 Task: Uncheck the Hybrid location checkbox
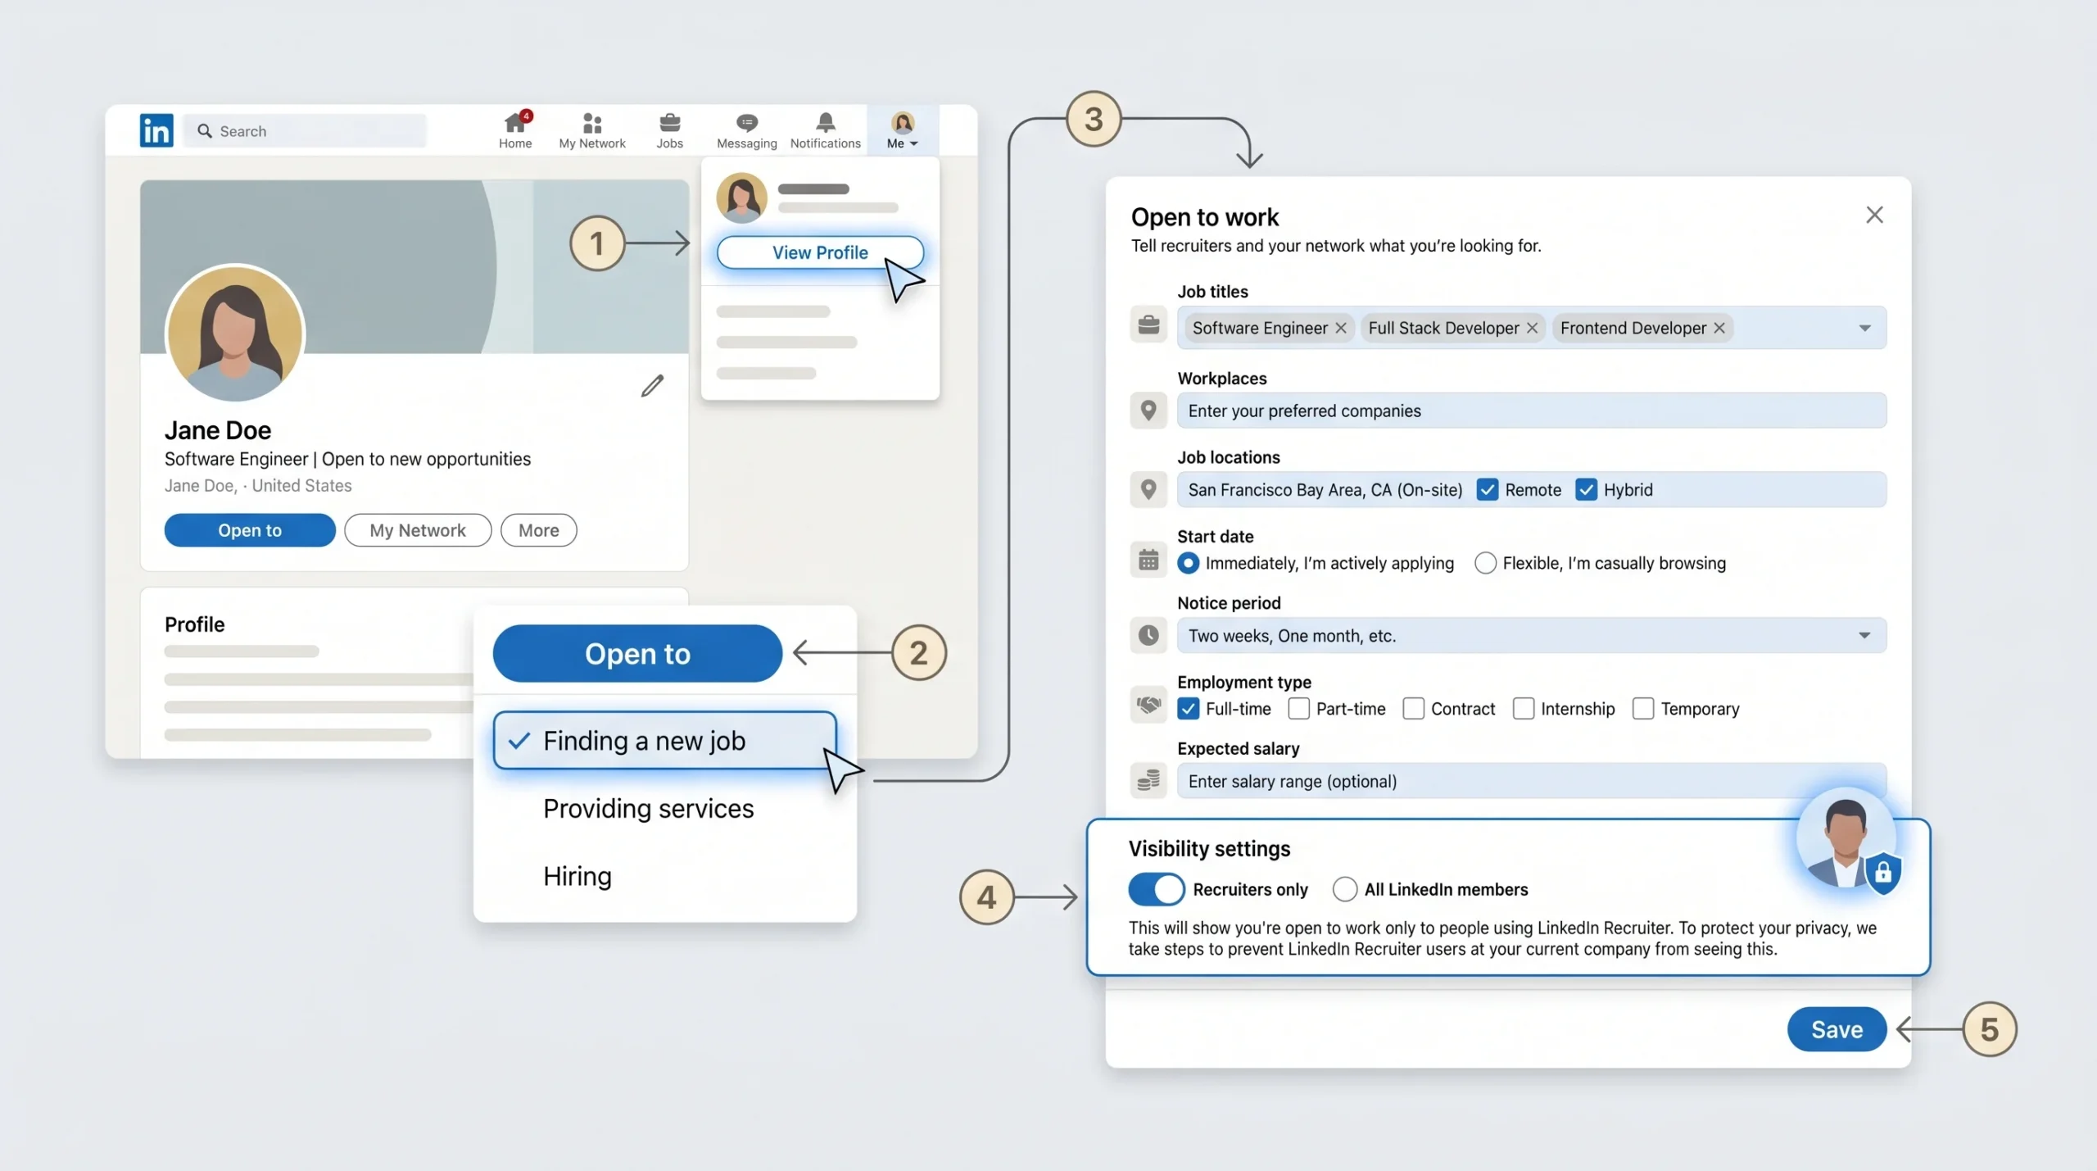(x=1586, y=490)
